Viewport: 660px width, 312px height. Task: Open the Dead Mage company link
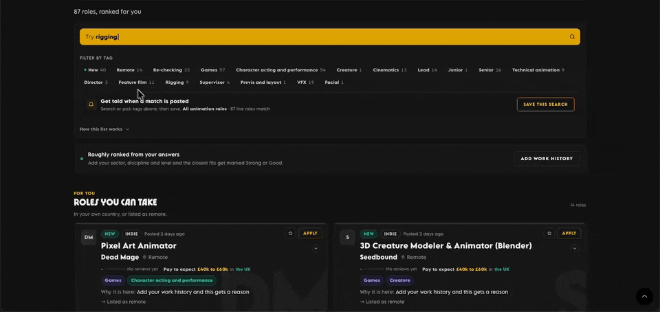120,257
